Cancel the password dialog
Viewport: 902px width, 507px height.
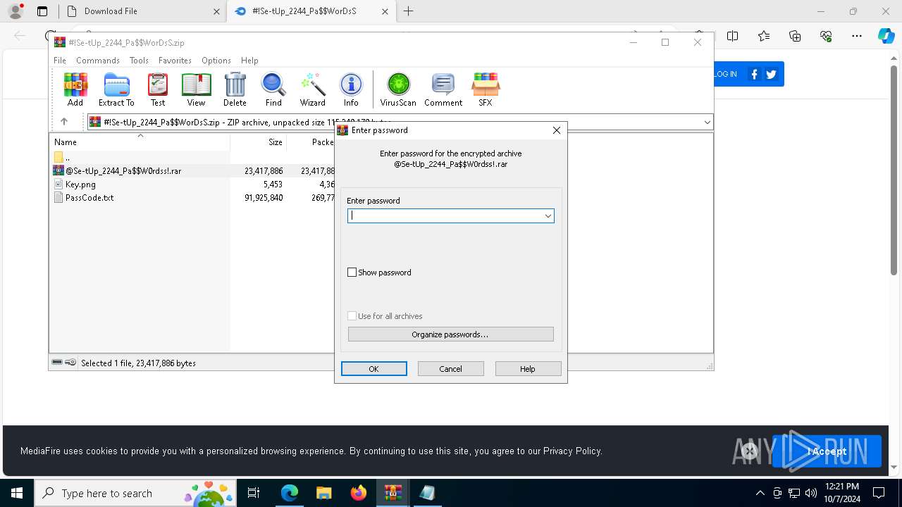(450, 369)
